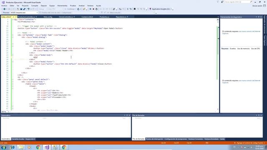Click the Save file toolbar icon
Viewport: 267px width, 150px height.
point(21,9)
